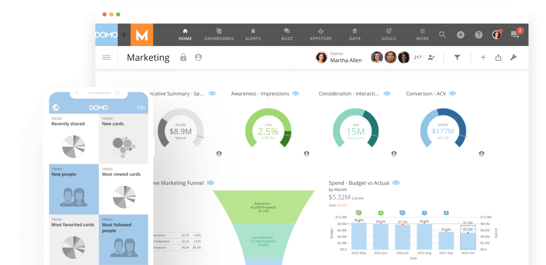Open the Recently shared mobile card

pyautogui.click(x=74, y=139)
